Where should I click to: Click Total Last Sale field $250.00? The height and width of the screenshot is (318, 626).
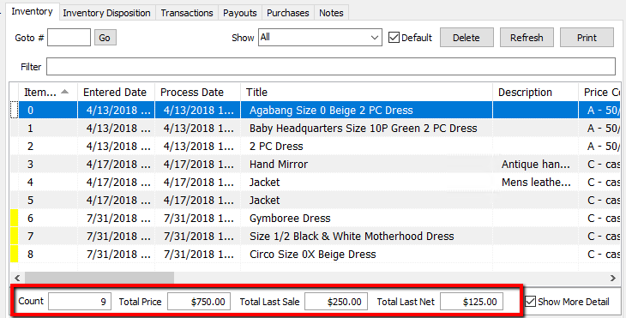coord(336,301)
